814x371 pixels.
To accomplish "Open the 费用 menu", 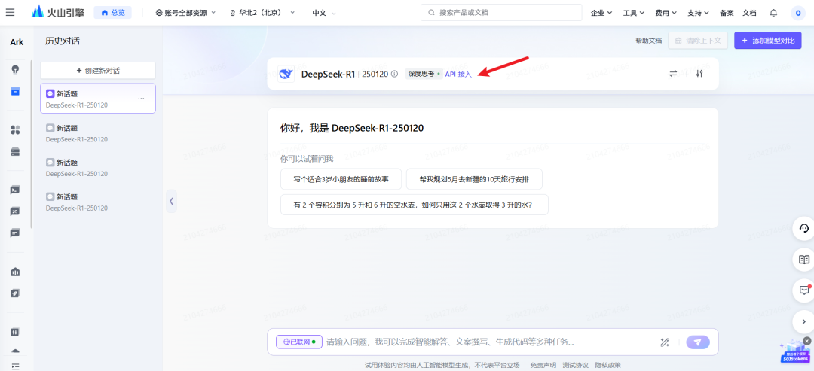I will point(666,13).
